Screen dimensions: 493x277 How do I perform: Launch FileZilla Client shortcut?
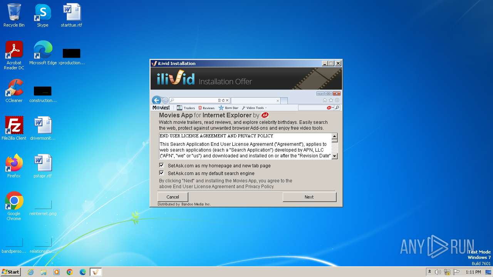pyautogui.click(x=14, y=128)
